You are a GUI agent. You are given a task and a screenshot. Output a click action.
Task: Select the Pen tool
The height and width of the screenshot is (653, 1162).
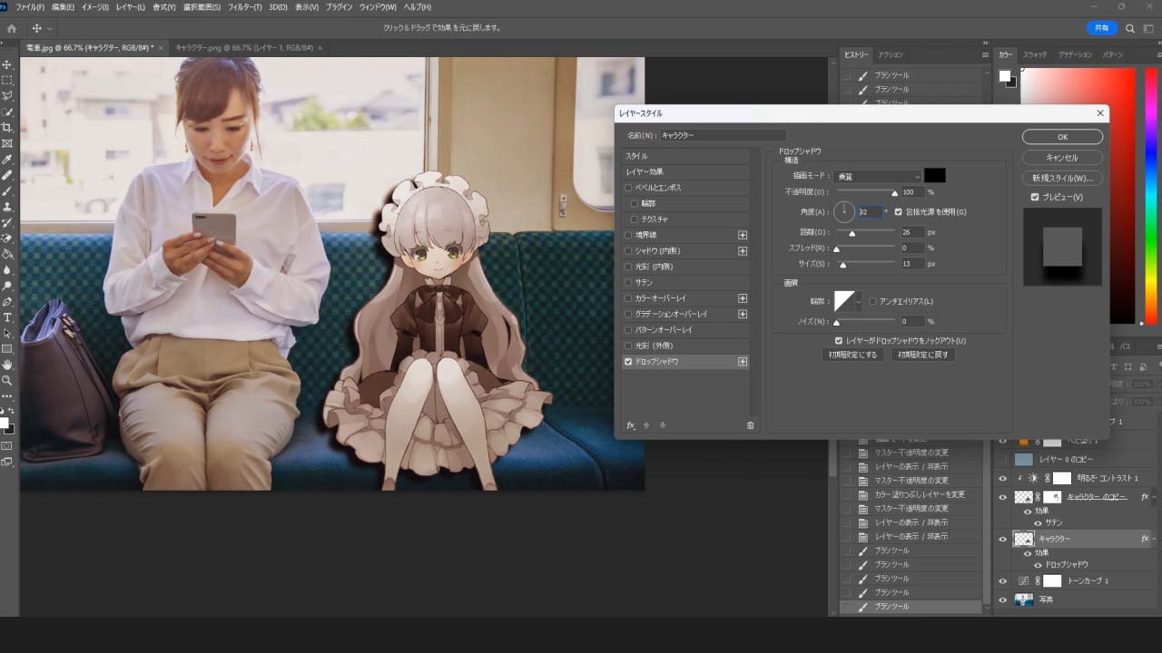[7, 301]
